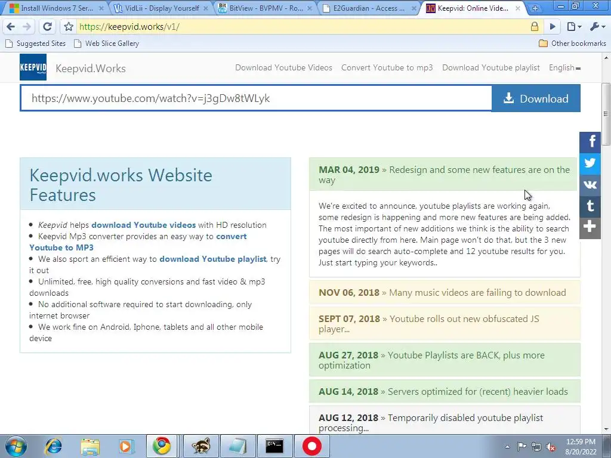Collapse the MAR 04, 2019 news entry

point(444,175)
